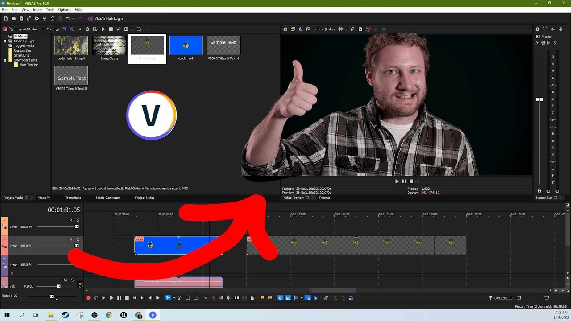Viewport: 571px width, 321px height.
Task: Open project Properties gear in main toolbar
Action: 37,18
